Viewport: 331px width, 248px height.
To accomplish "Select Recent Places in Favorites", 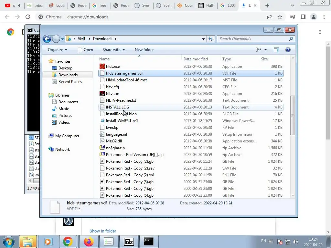I will tap(70, 82).
